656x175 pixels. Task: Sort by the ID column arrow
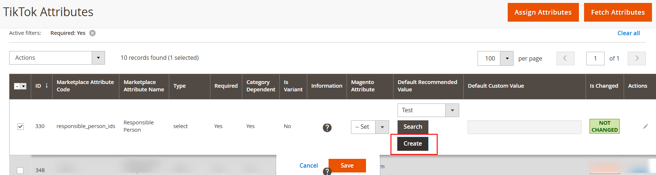[x=47, y=85]
